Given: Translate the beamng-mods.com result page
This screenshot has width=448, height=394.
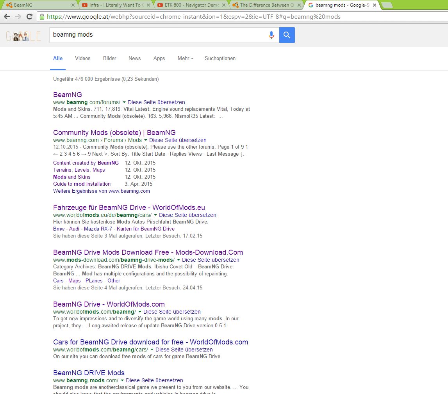Looking at the screenshot, I should coord(154,380).
